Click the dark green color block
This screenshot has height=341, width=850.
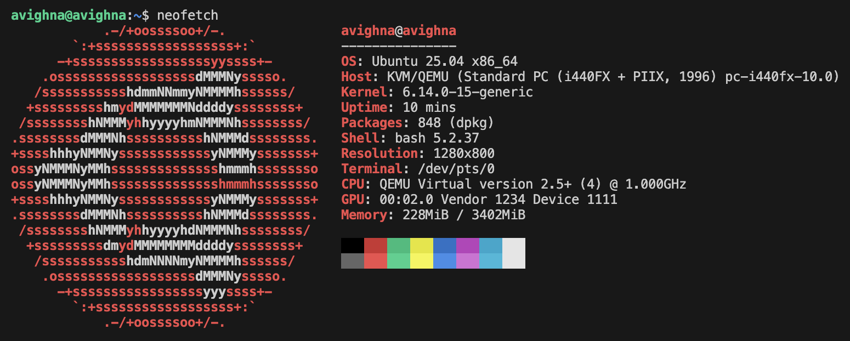click(x=398, y=245)
